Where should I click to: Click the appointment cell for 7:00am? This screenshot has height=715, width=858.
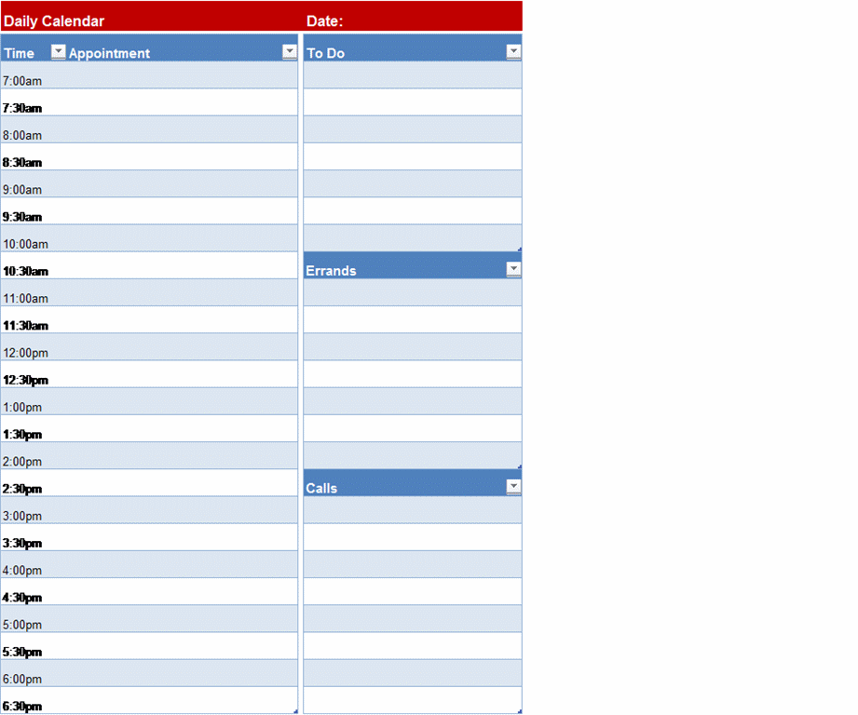click(183, 74)
